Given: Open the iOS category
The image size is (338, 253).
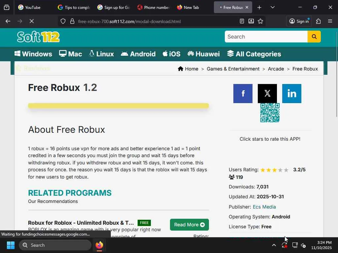Looking at the screenshot, I should click(172, 54).
